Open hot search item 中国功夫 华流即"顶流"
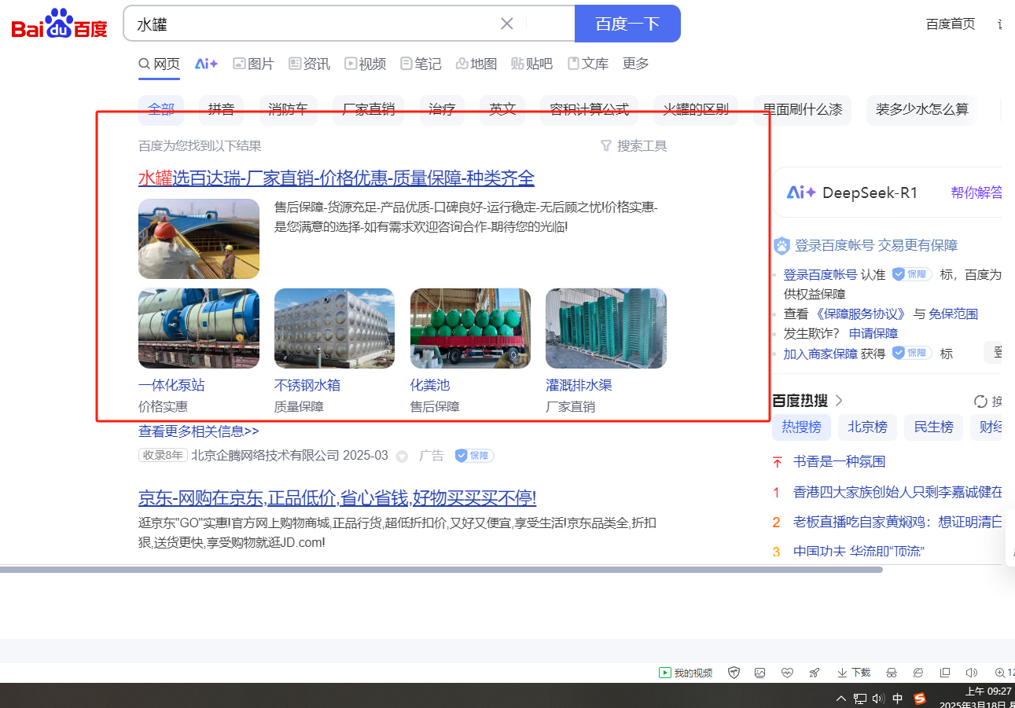 859,551
